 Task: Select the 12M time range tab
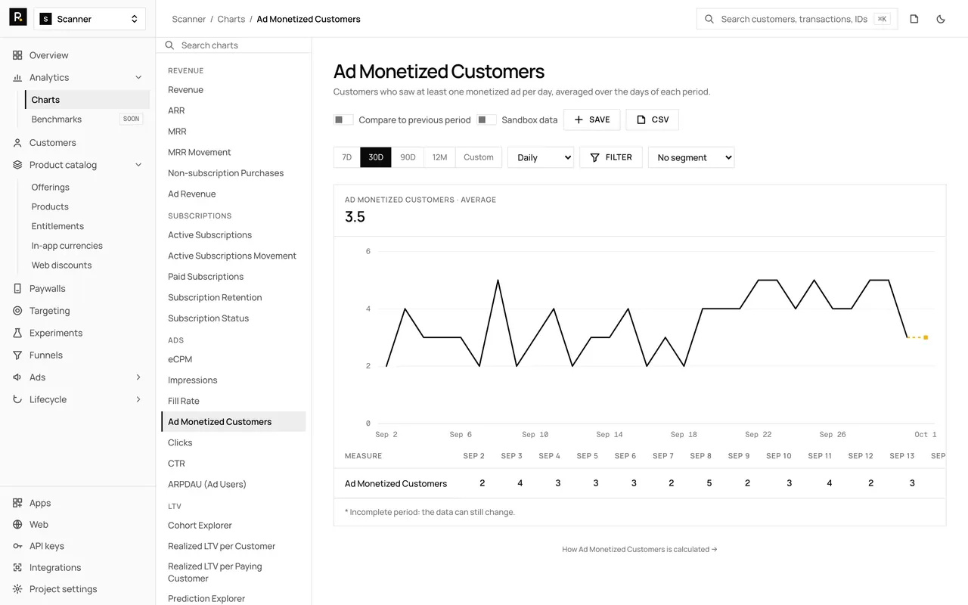439,157
